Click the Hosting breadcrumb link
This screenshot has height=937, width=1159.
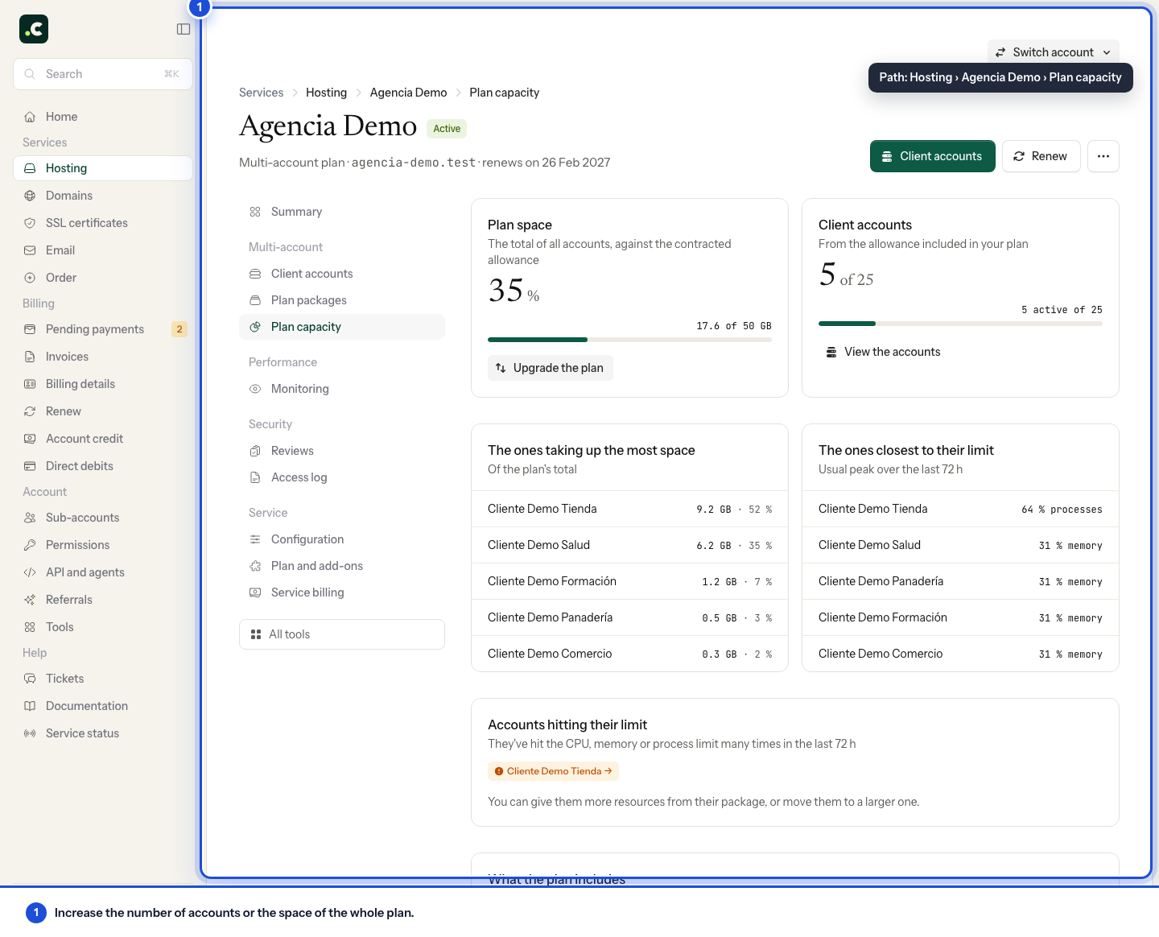pyautogui.click(x=326, y=93)
